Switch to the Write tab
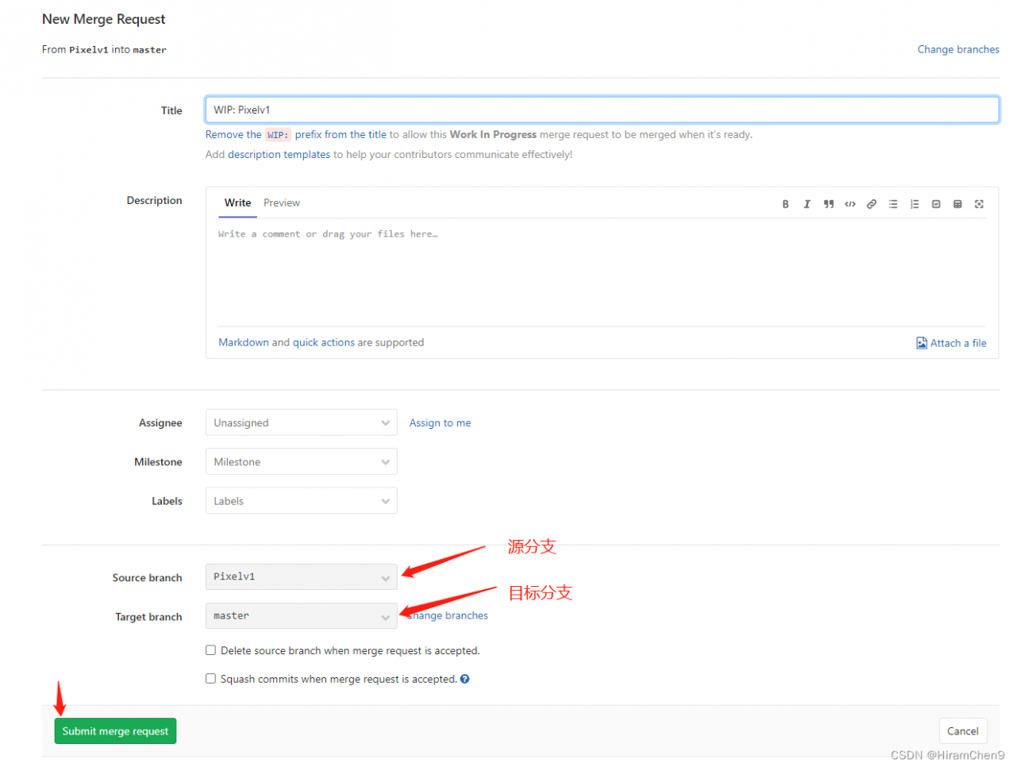The height and width of the screenshot is (767, 1016). pos(237,202)
